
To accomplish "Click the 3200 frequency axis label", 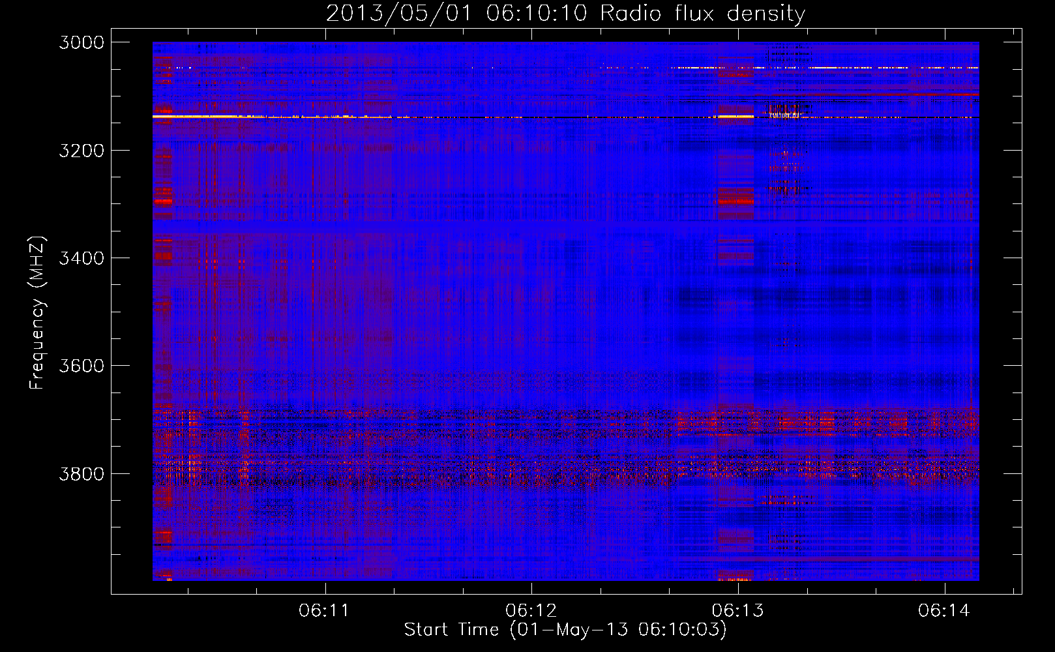I will pos(82,151).
